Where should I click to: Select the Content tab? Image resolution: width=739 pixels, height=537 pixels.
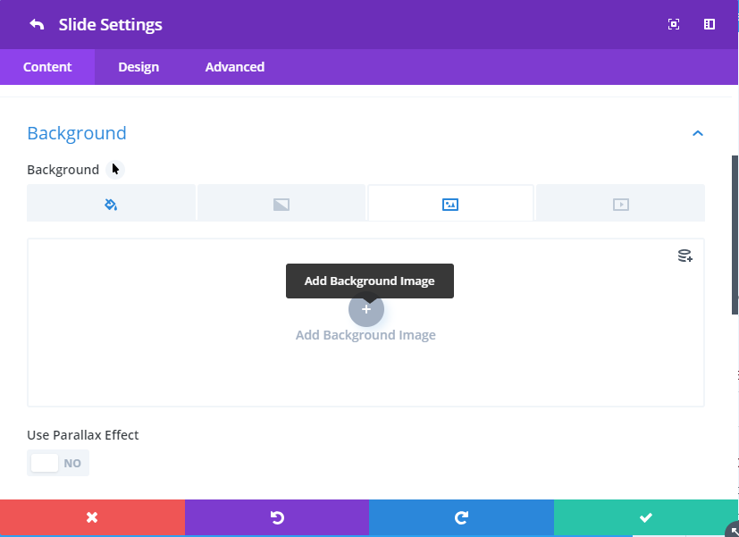(47, 67)
